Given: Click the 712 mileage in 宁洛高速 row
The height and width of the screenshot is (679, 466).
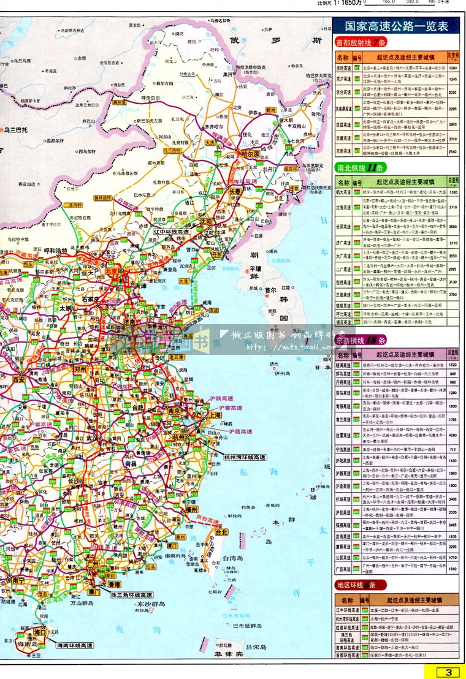Looking at the screenshot, I should (453, 450).
